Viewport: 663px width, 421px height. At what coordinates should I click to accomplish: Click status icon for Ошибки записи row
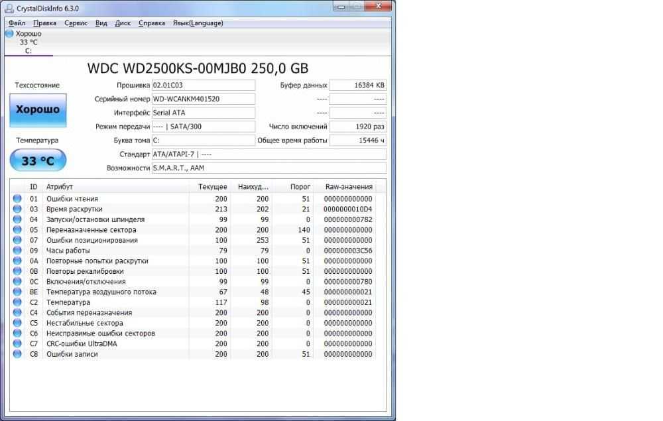tap(17, 354)
